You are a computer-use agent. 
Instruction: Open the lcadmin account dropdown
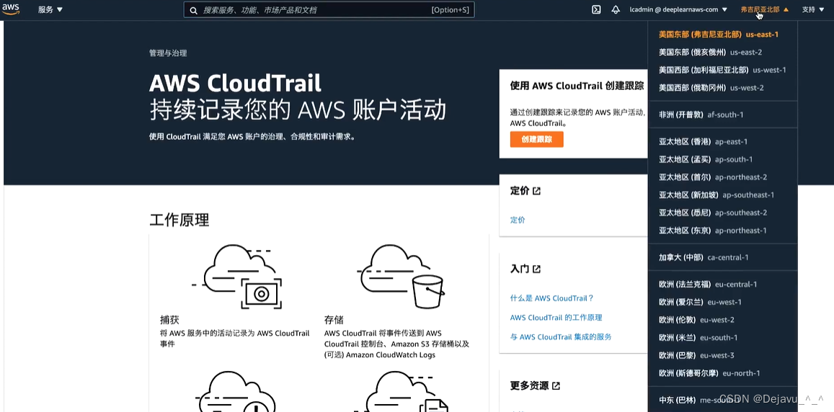click(x=678, y=9)
